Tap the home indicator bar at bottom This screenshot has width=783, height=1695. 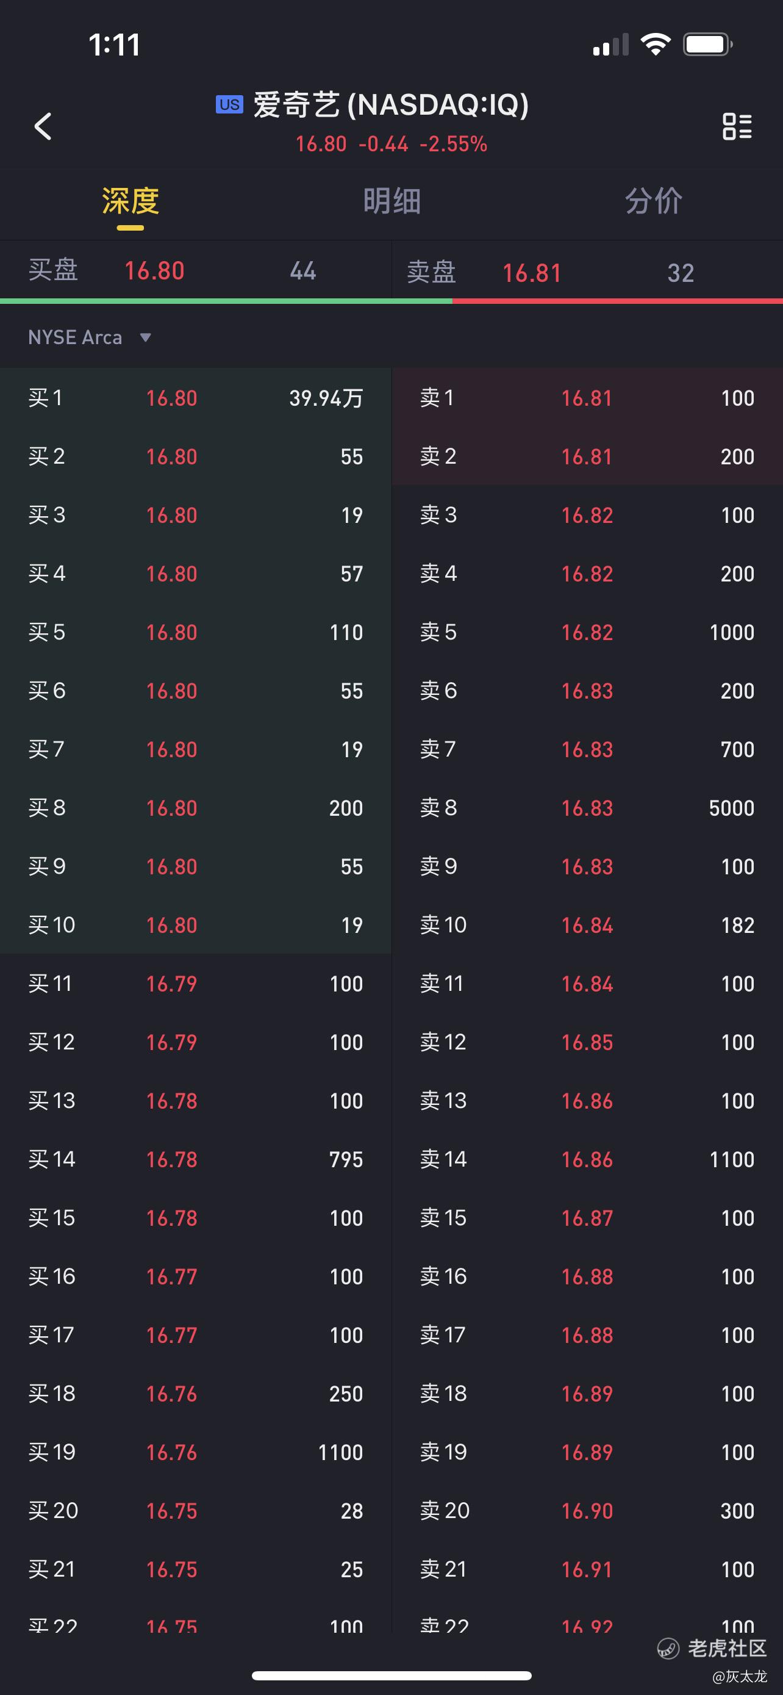click(391, 1675)
